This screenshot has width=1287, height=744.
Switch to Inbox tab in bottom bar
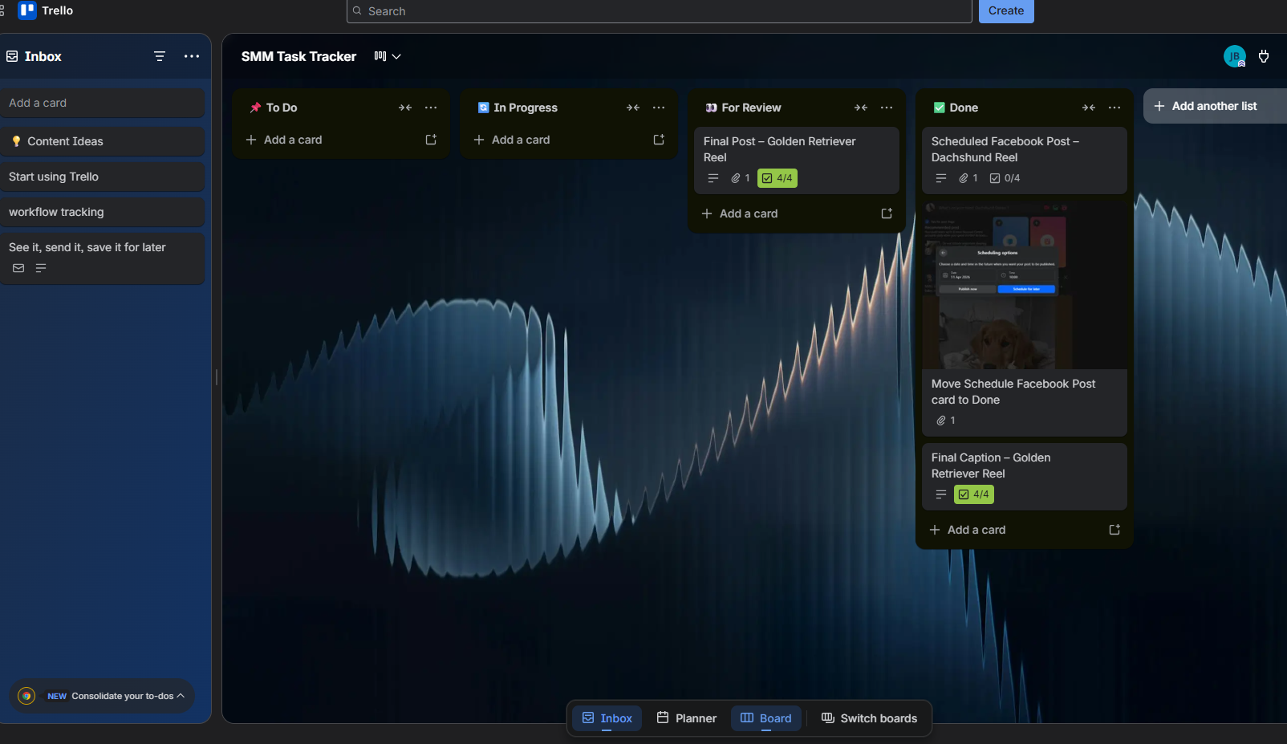(x=607, y=718)
